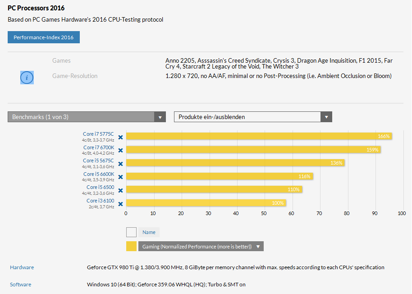
Task: Open the Gaming (Normalized Performance) legend dropdown
Action: [201, 247]
